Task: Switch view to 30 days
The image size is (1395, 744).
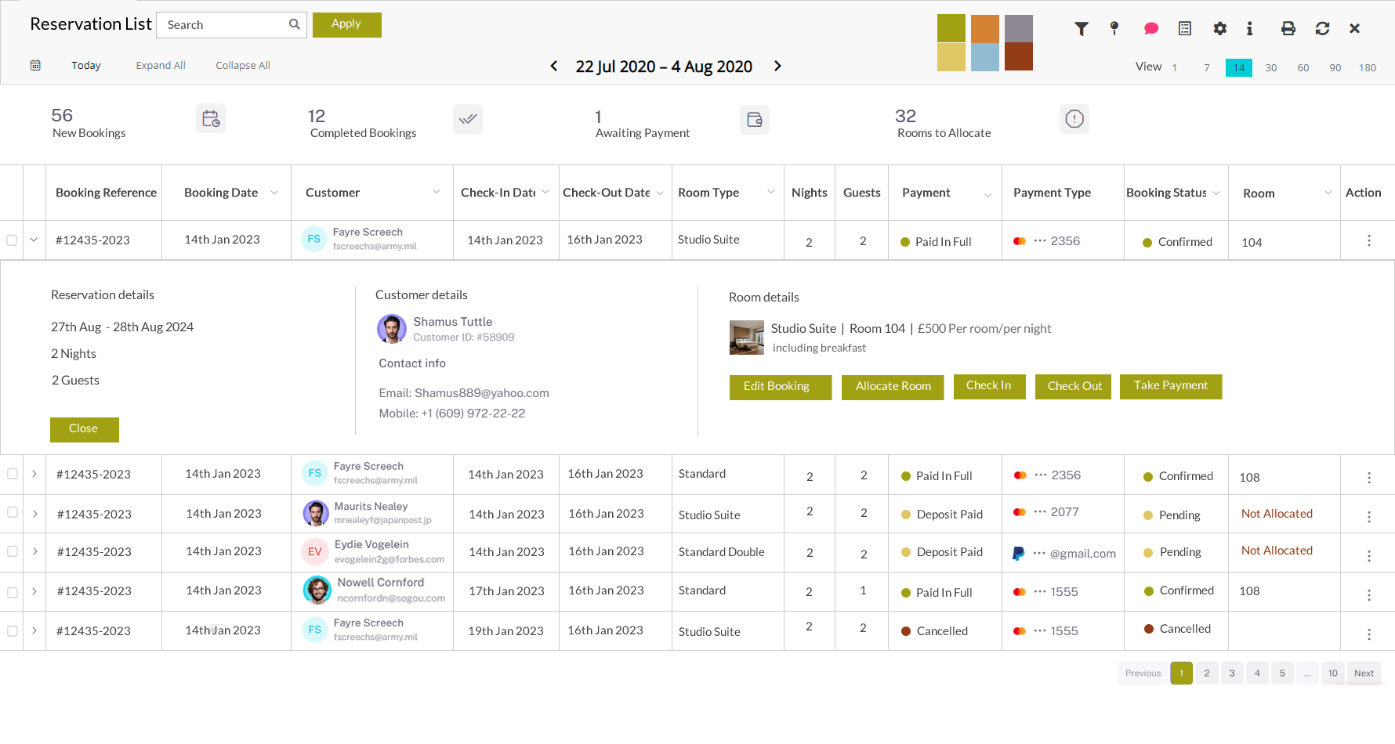Action: coord(1270,68)
